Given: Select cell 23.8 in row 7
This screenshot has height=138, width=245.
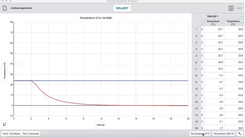Looking at the screenshot, I should 234,69.
